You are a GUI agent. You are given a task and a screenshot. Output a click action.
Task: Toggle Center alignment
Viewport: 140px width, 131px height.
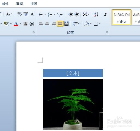pyautogui.click(x=47, y=24)
